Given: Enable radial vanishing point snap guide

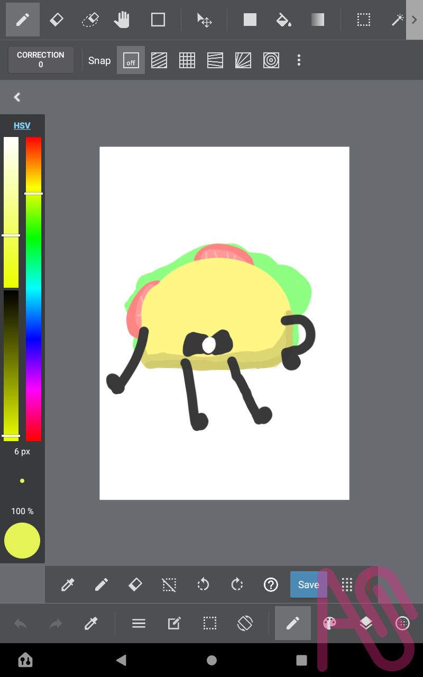Looking at the screenshot, I should pos(243,60).
